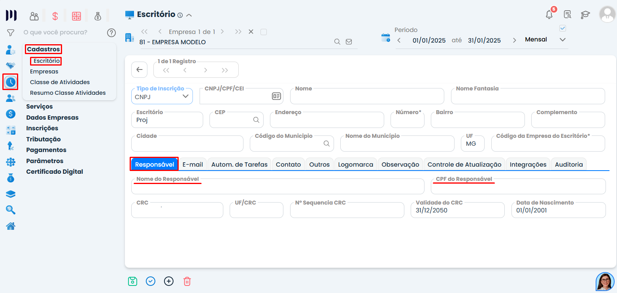617x293 pixels.
Task: Open the stacked layers sidebar icon
Action: point(11,194)
